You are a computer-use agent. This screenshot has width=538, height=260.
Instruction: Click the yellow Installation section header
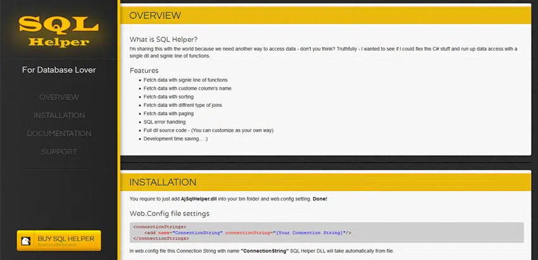325,182
